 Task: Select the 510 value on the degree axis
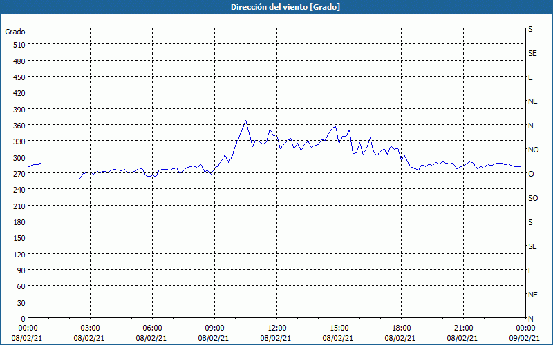click(19, 45)
